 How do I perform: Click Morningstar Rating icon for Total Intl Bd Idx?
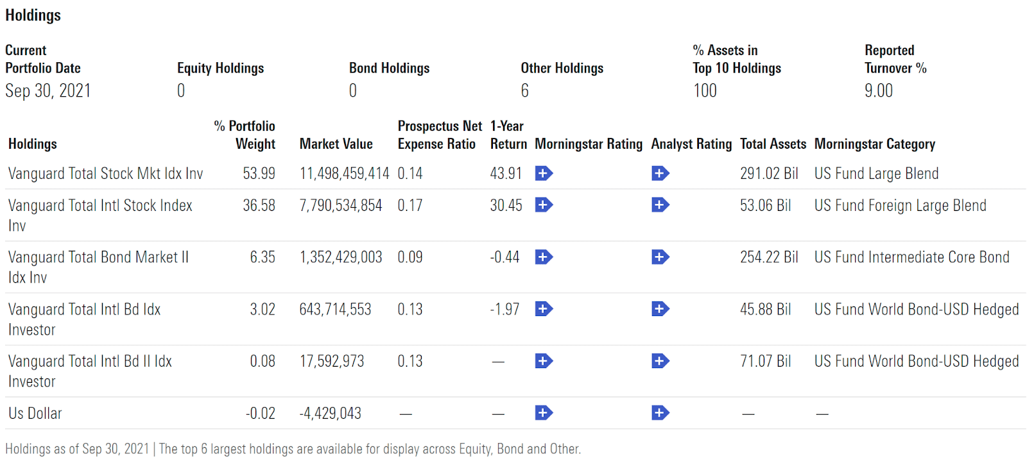pos(544,309)
